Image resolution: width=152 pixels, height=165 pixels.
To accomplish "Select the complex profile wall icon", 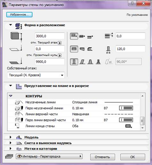I will 98,62.
